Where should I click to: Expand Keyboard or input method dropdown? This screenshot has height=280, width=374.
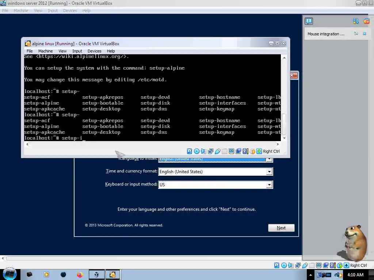(269, 184)
